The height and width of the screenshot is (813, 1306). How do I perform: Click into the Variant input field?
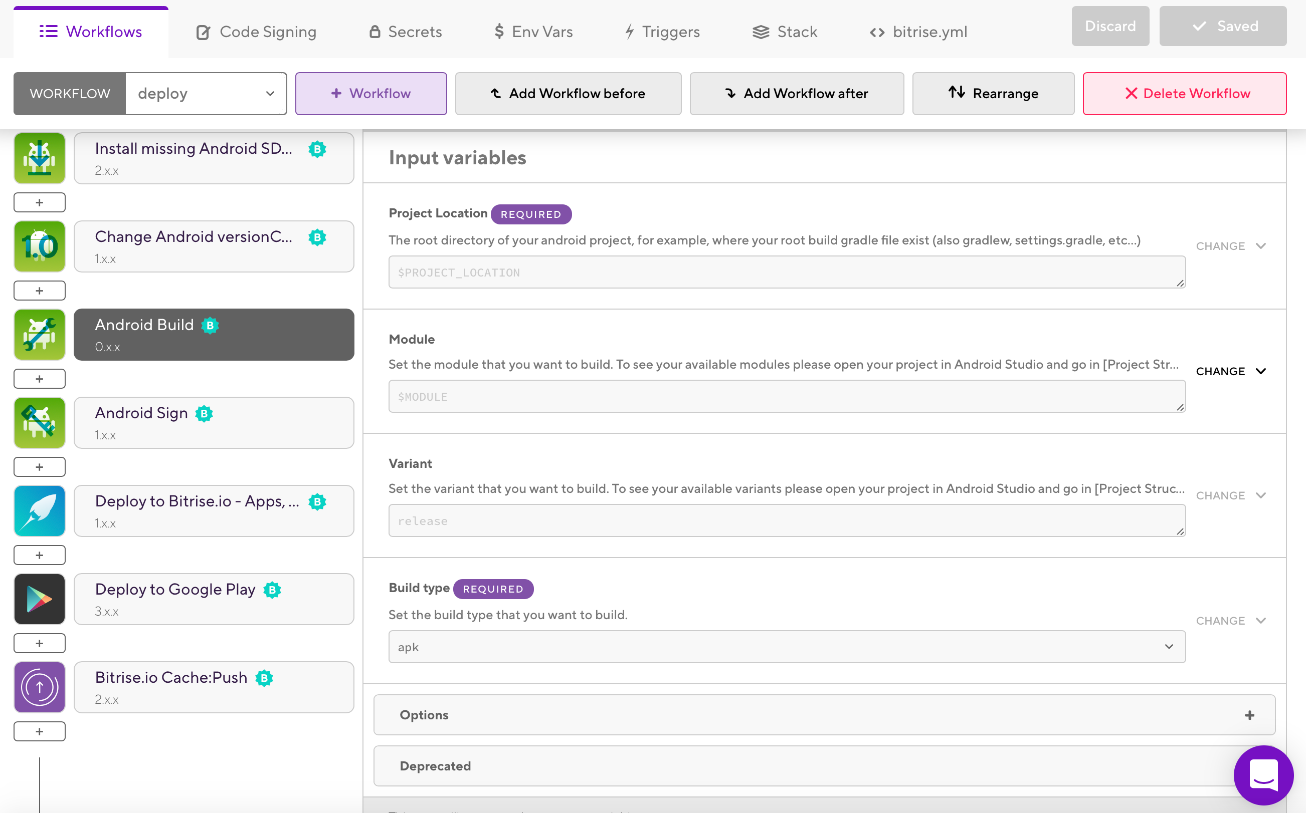click(x=786, y=520)
